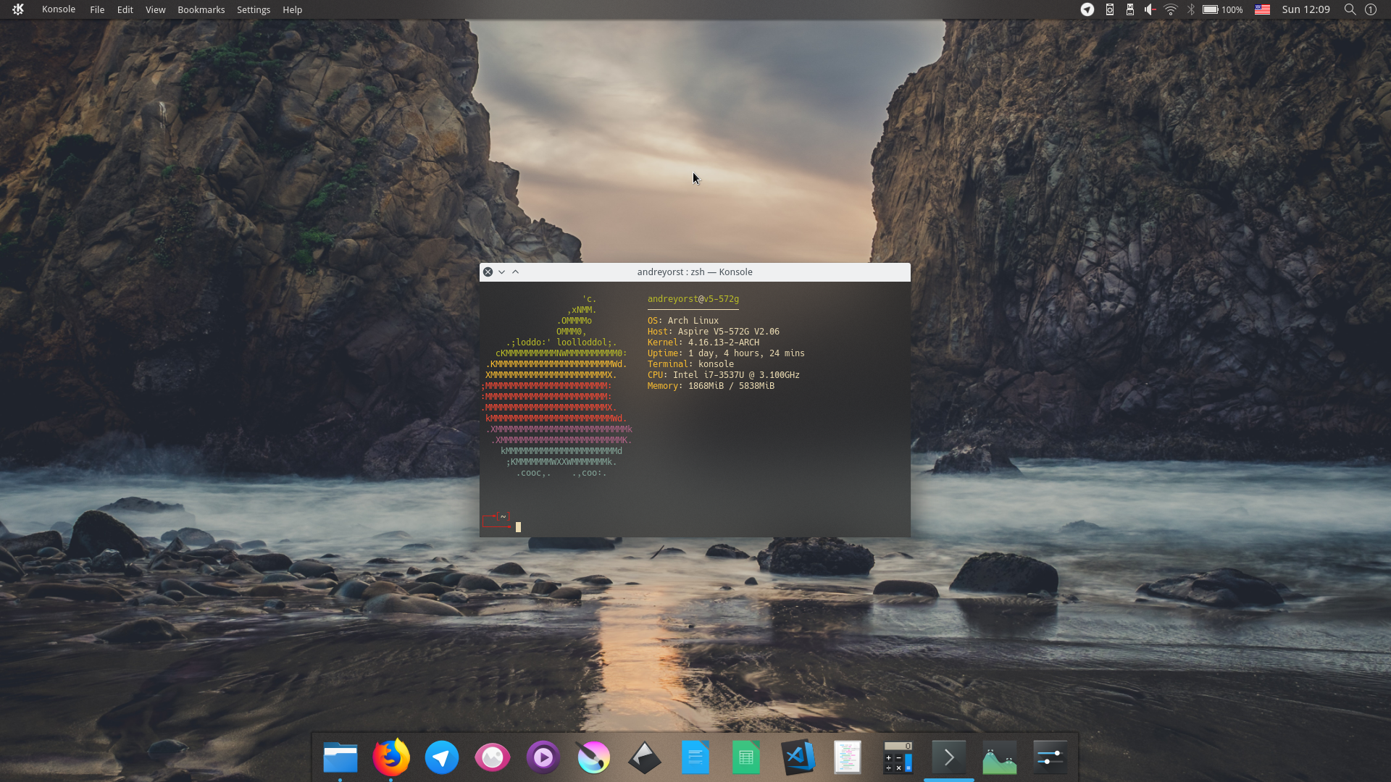The image size is (1391, 782).
Task: Toggle the Bluetooth tray icon
Action: (1190, 9)
